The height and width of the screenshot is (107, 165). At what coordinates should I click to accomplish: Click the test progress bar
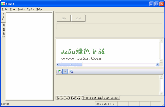(109, 26)
